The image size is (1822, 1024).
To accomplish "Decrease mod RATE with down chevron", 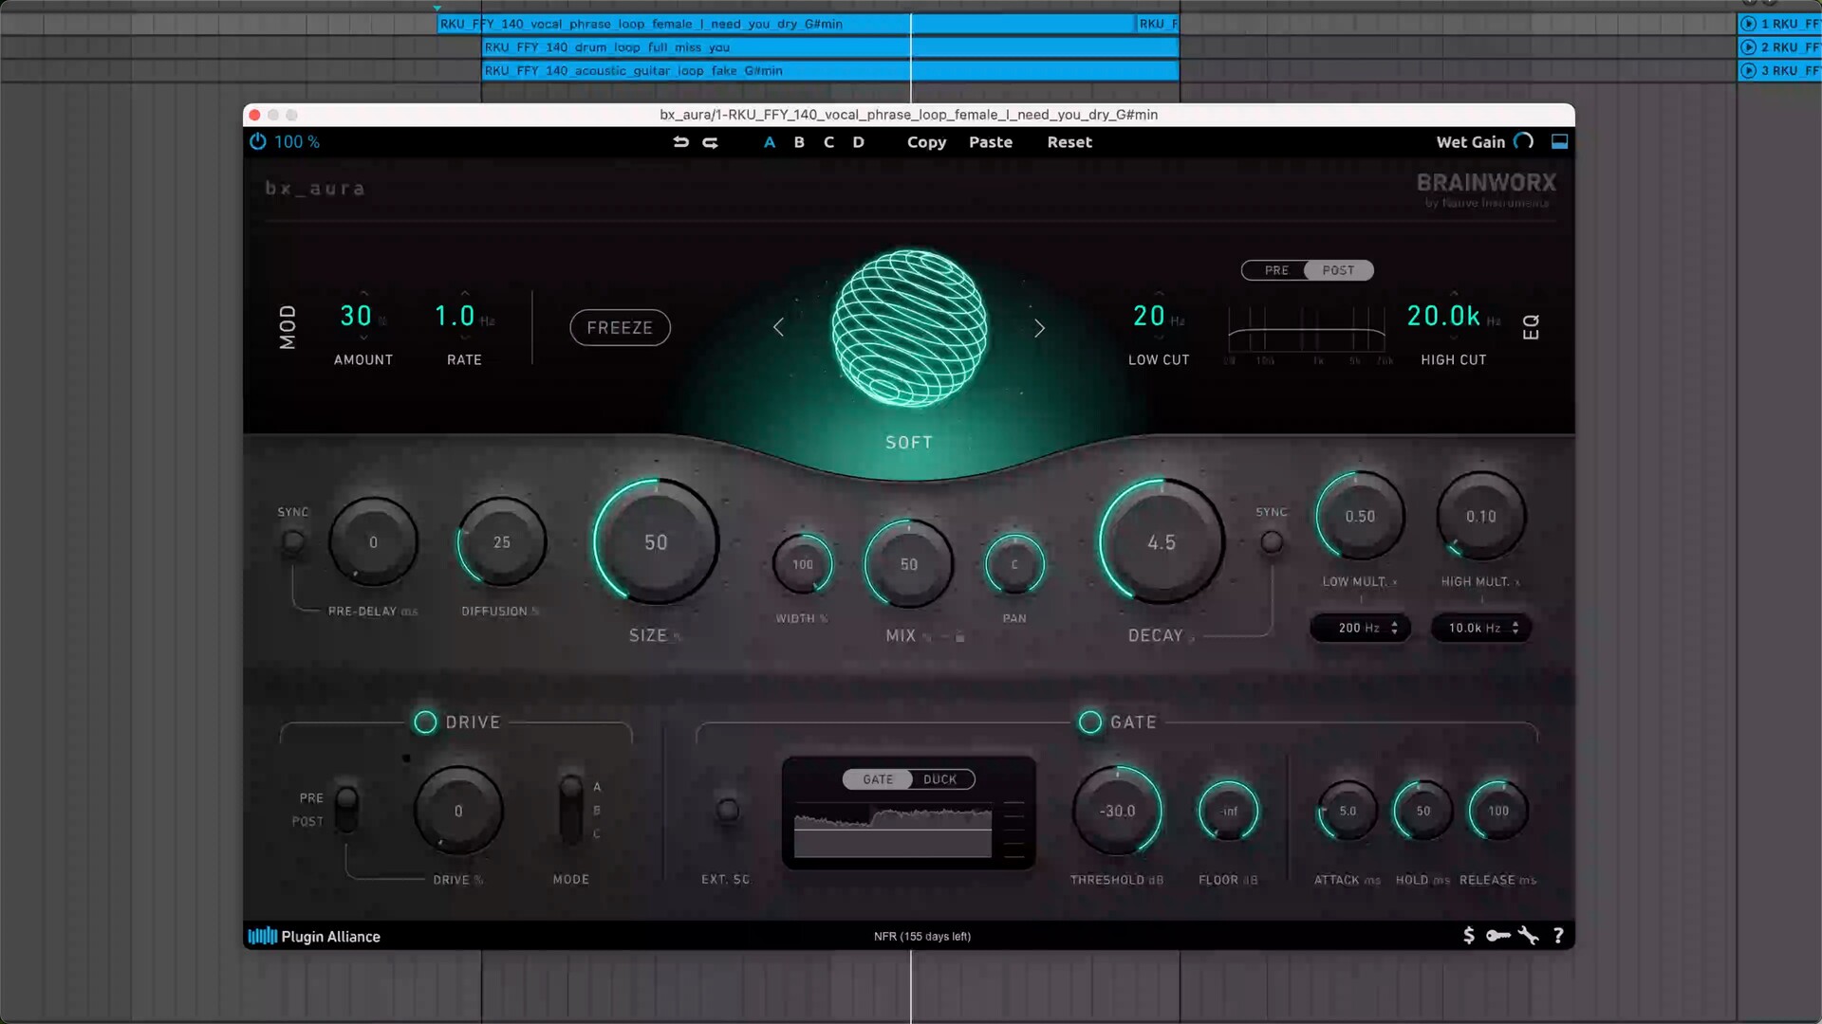I will pos(465,338).
